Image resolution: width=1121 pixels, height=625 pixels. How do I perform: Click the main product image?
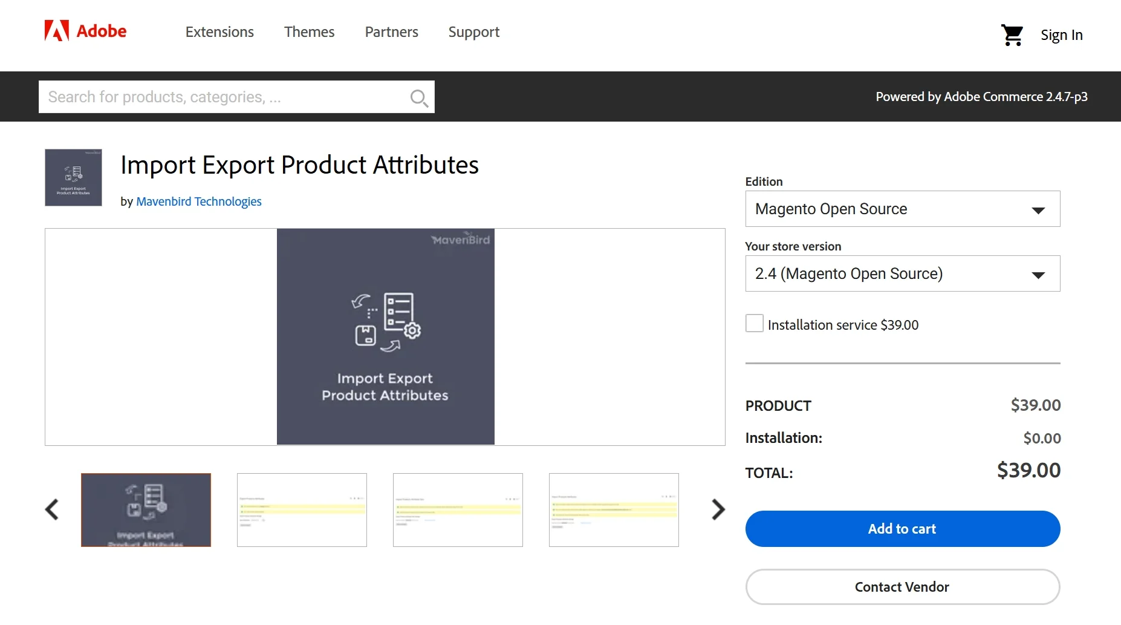(x=385, y=336)
